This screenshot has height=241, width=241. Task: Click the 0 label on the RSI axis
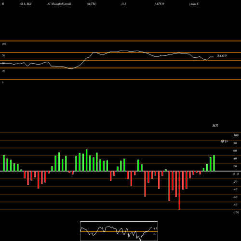click(2, 82)
